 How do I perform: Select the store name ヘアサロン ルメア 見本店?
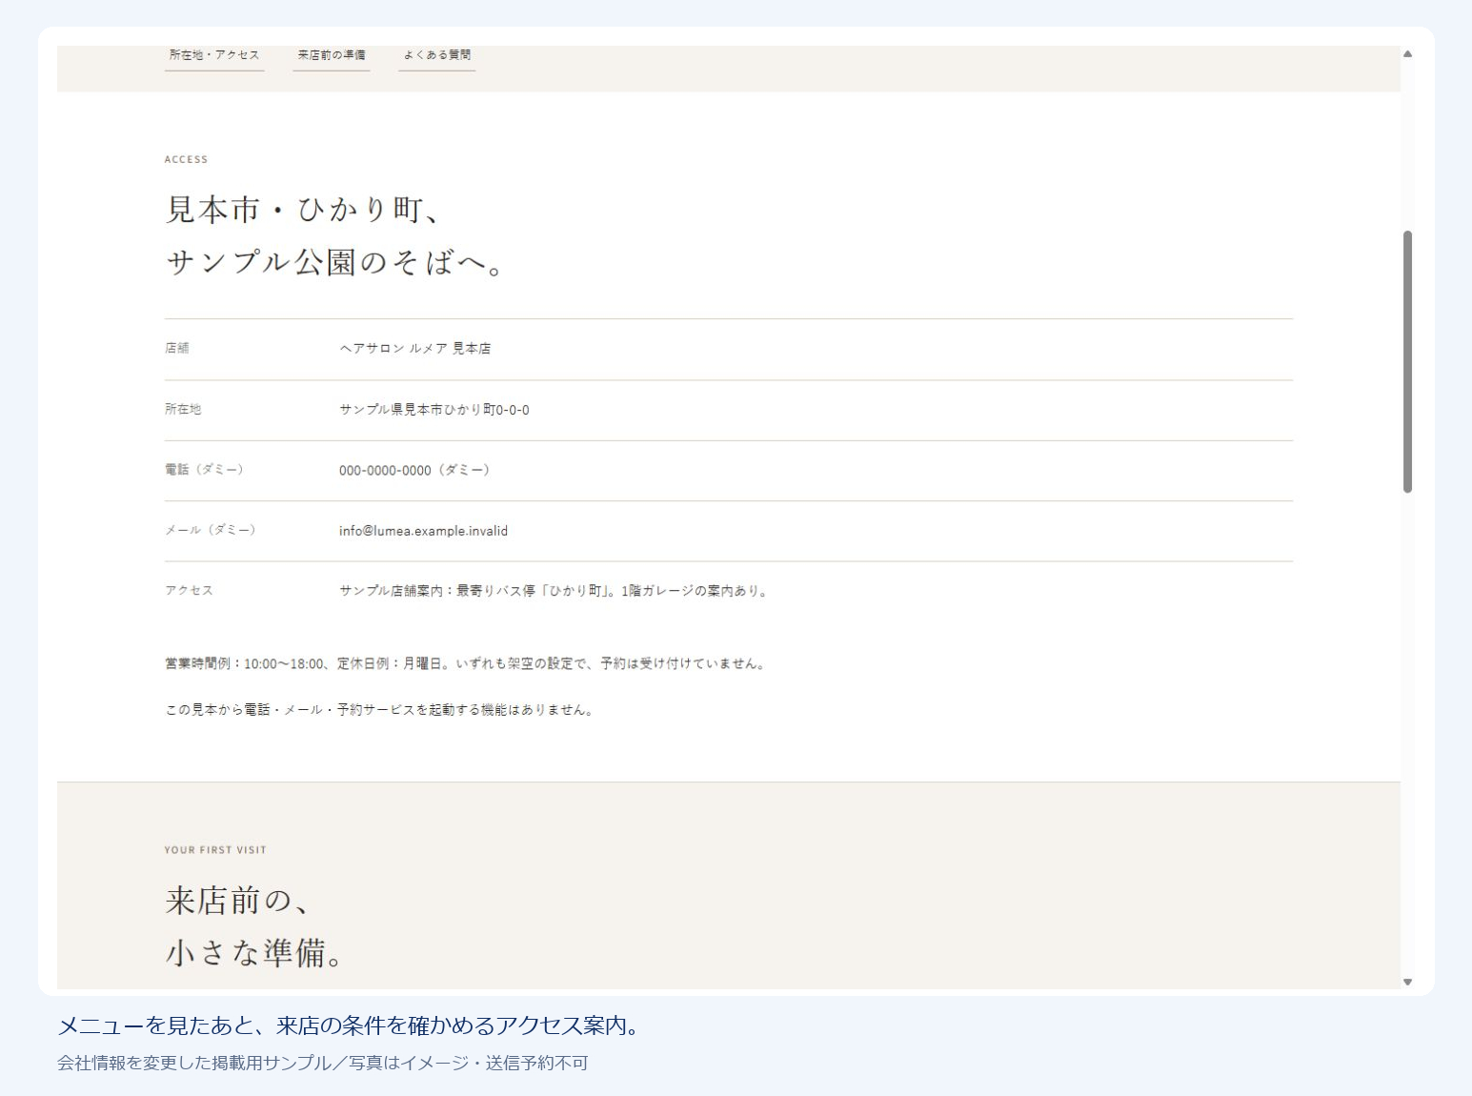click(x=415, y=349)
